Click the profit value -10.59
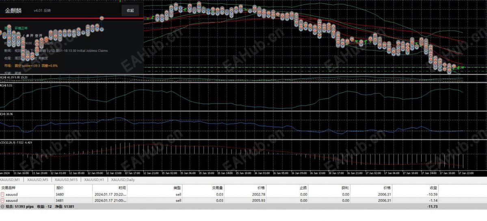The width and height of the screenshot is (487, 221). point(432,194)
